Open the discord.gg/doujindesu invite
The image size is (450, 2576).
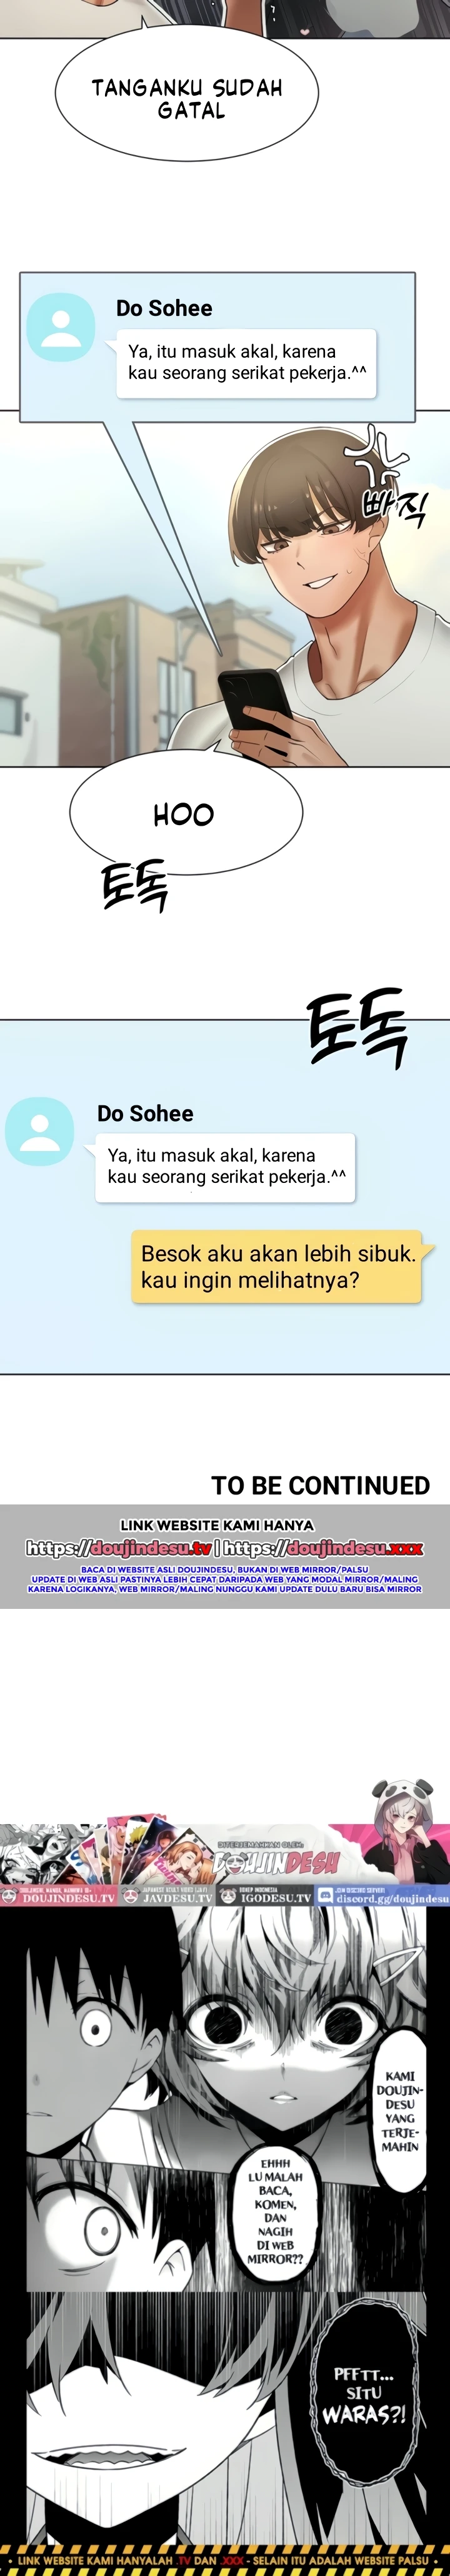pyautogui.click(x=383, y=1897)
